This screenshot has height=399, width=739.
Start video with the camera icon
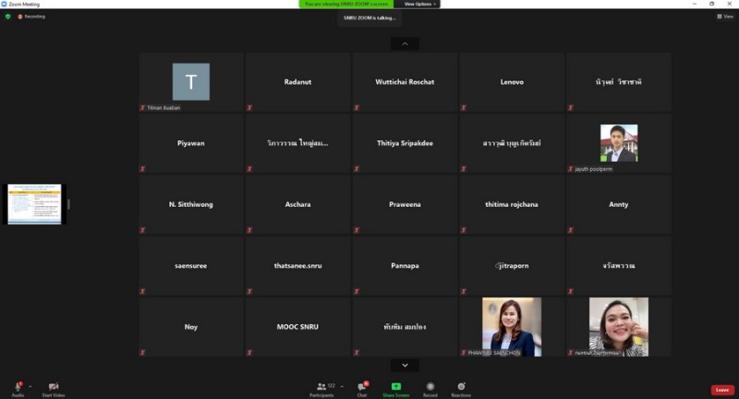point(53,386)
